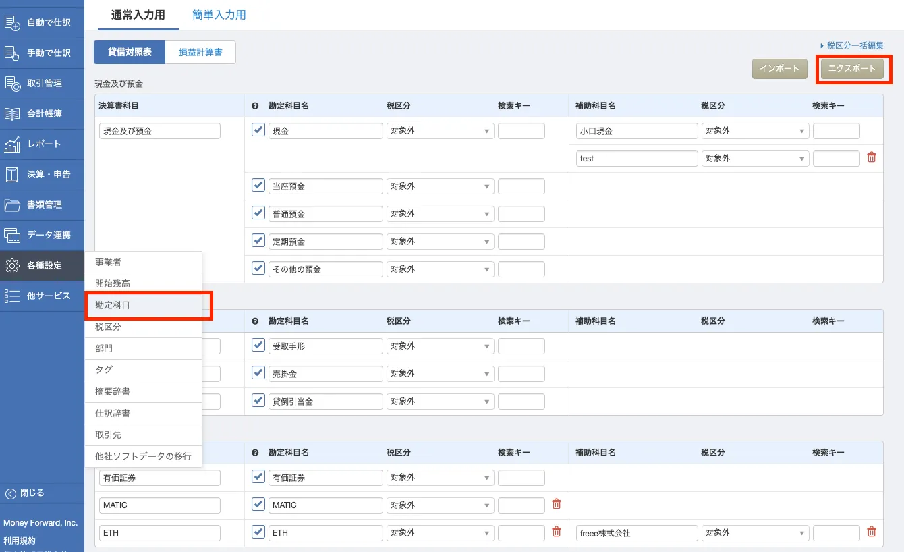Viewport: 904px width, 552px height.
Task: Click trash icon next to MATIC row
Action: pyautogui.click(x=556, y=504)
